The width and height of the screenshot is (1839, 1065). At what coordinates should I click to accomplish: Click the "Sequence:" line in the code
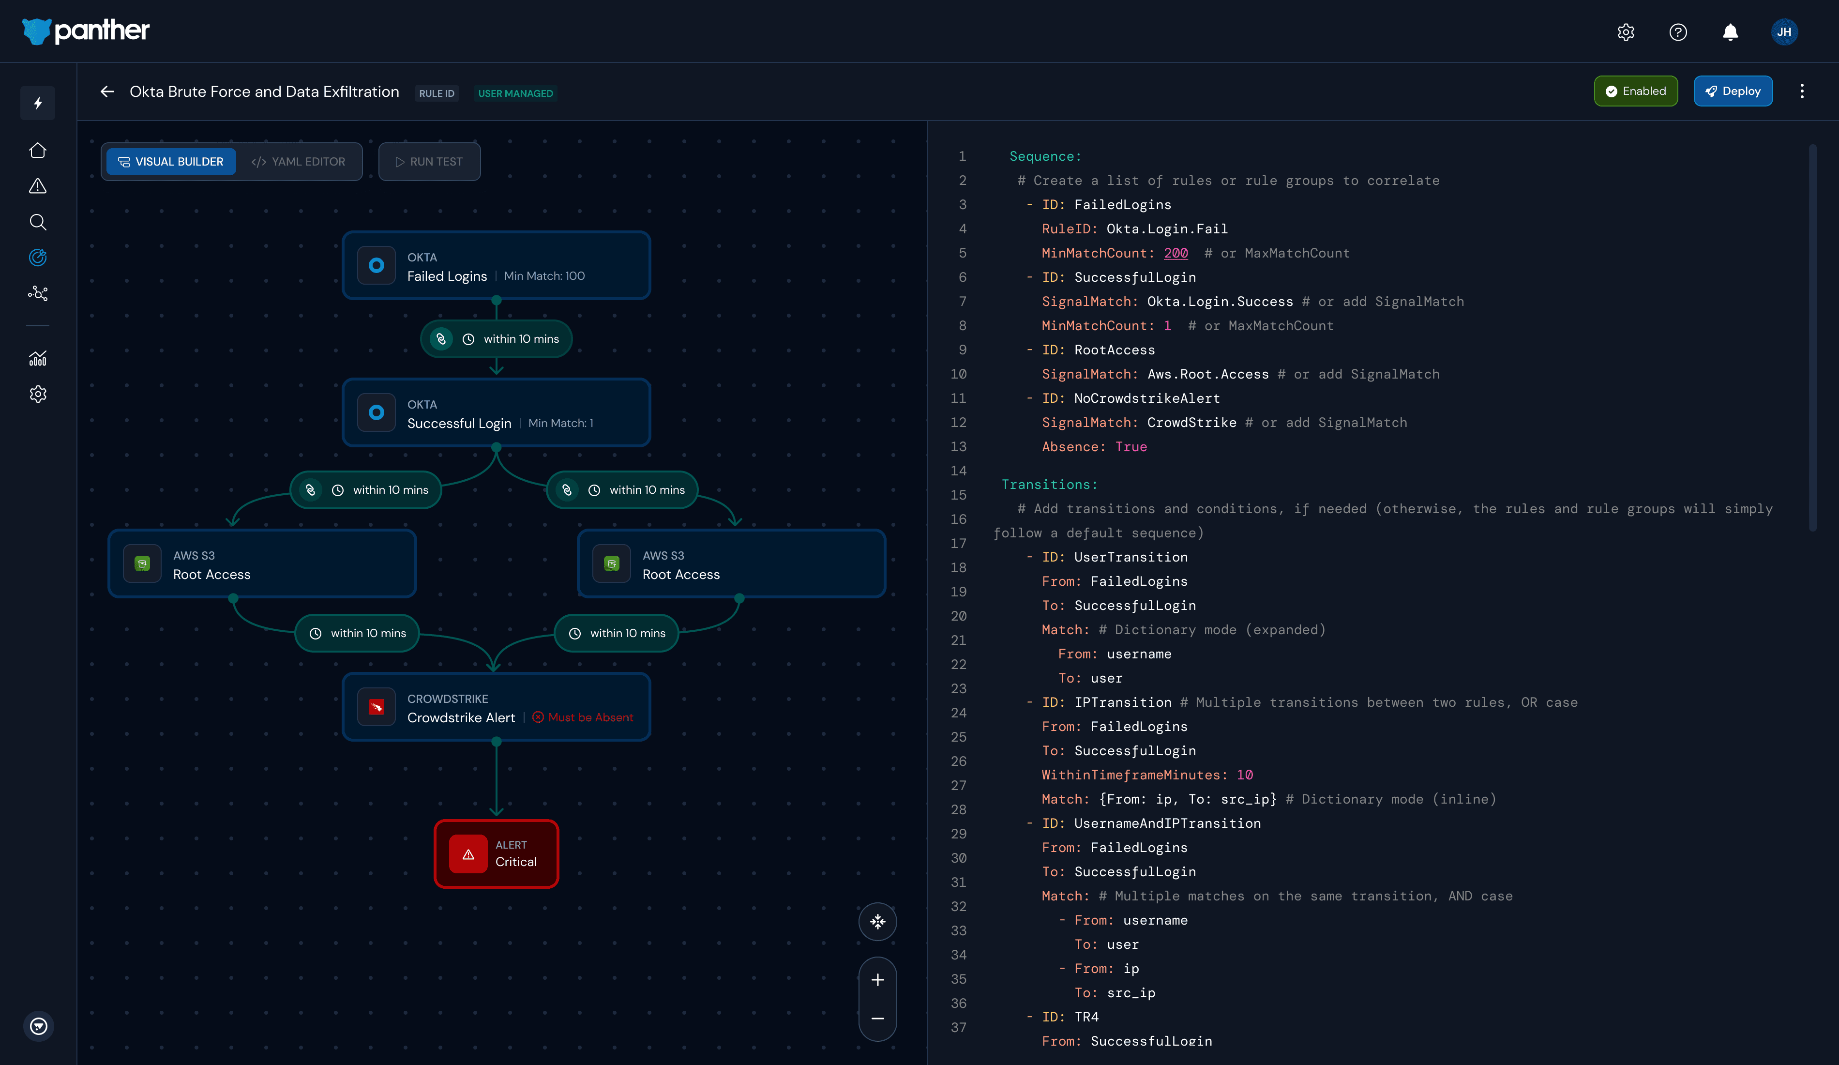[x=1045, y=157]
